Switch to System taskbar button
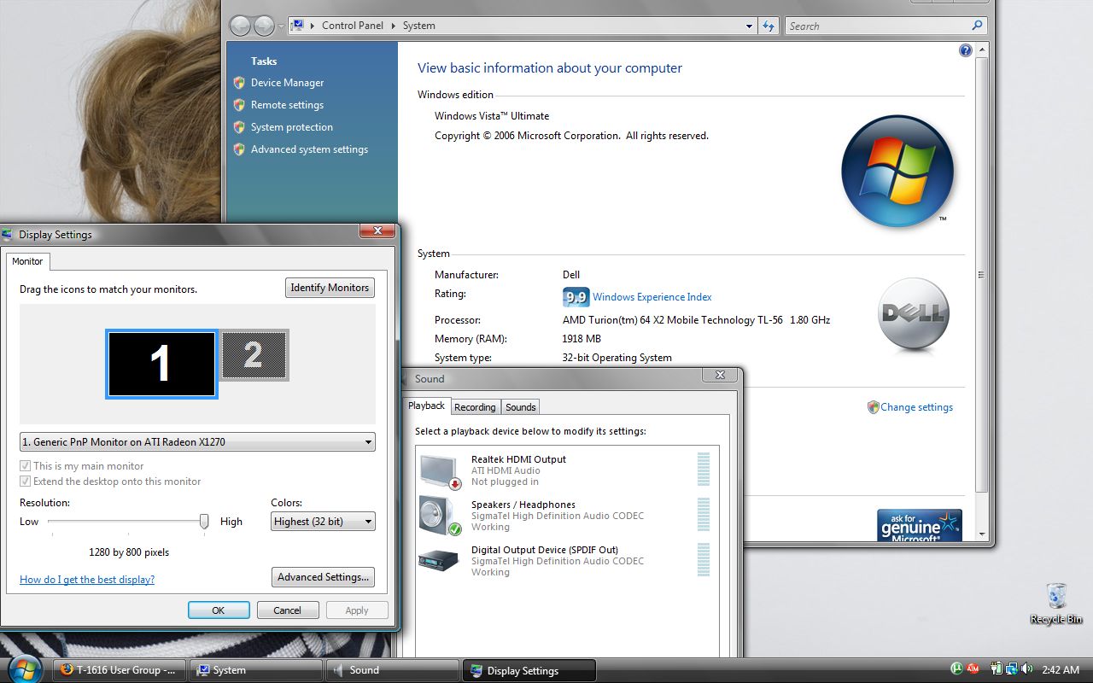The width and height of the screenshot is (1093, 683). point(255,670)
